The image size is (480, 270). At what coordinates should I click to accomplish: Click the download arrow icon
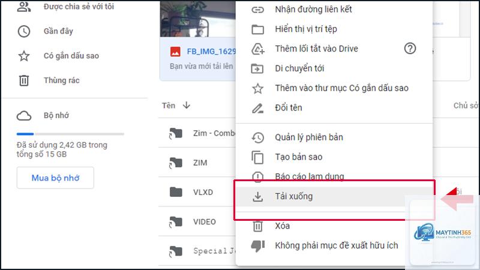coord(257,197)
